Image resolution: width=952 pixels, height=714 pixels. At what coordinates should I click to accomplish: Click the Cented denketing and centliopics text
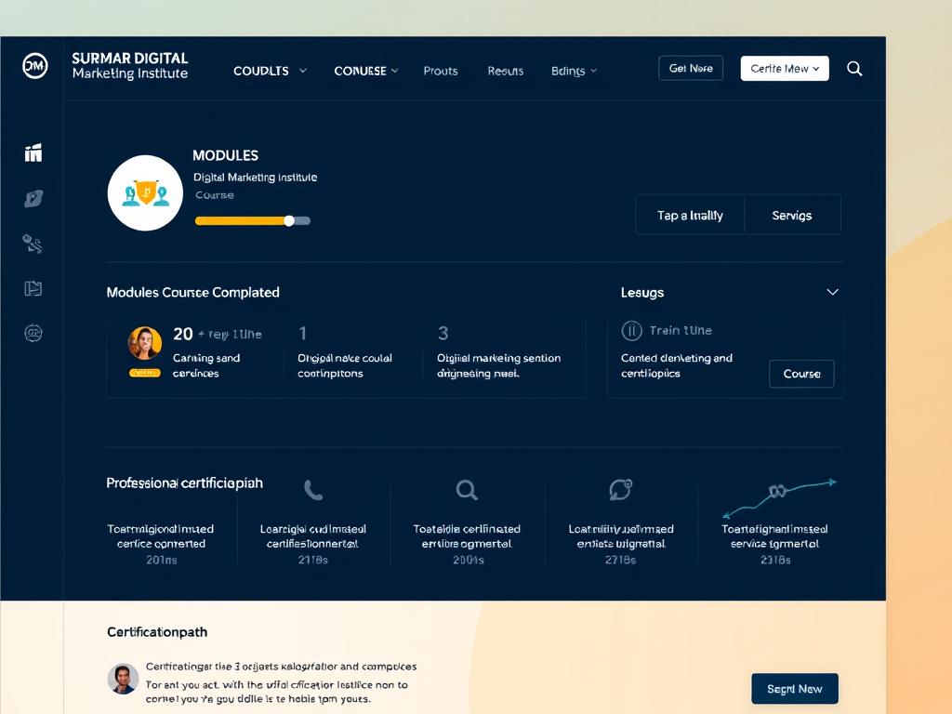coord(677,365)
